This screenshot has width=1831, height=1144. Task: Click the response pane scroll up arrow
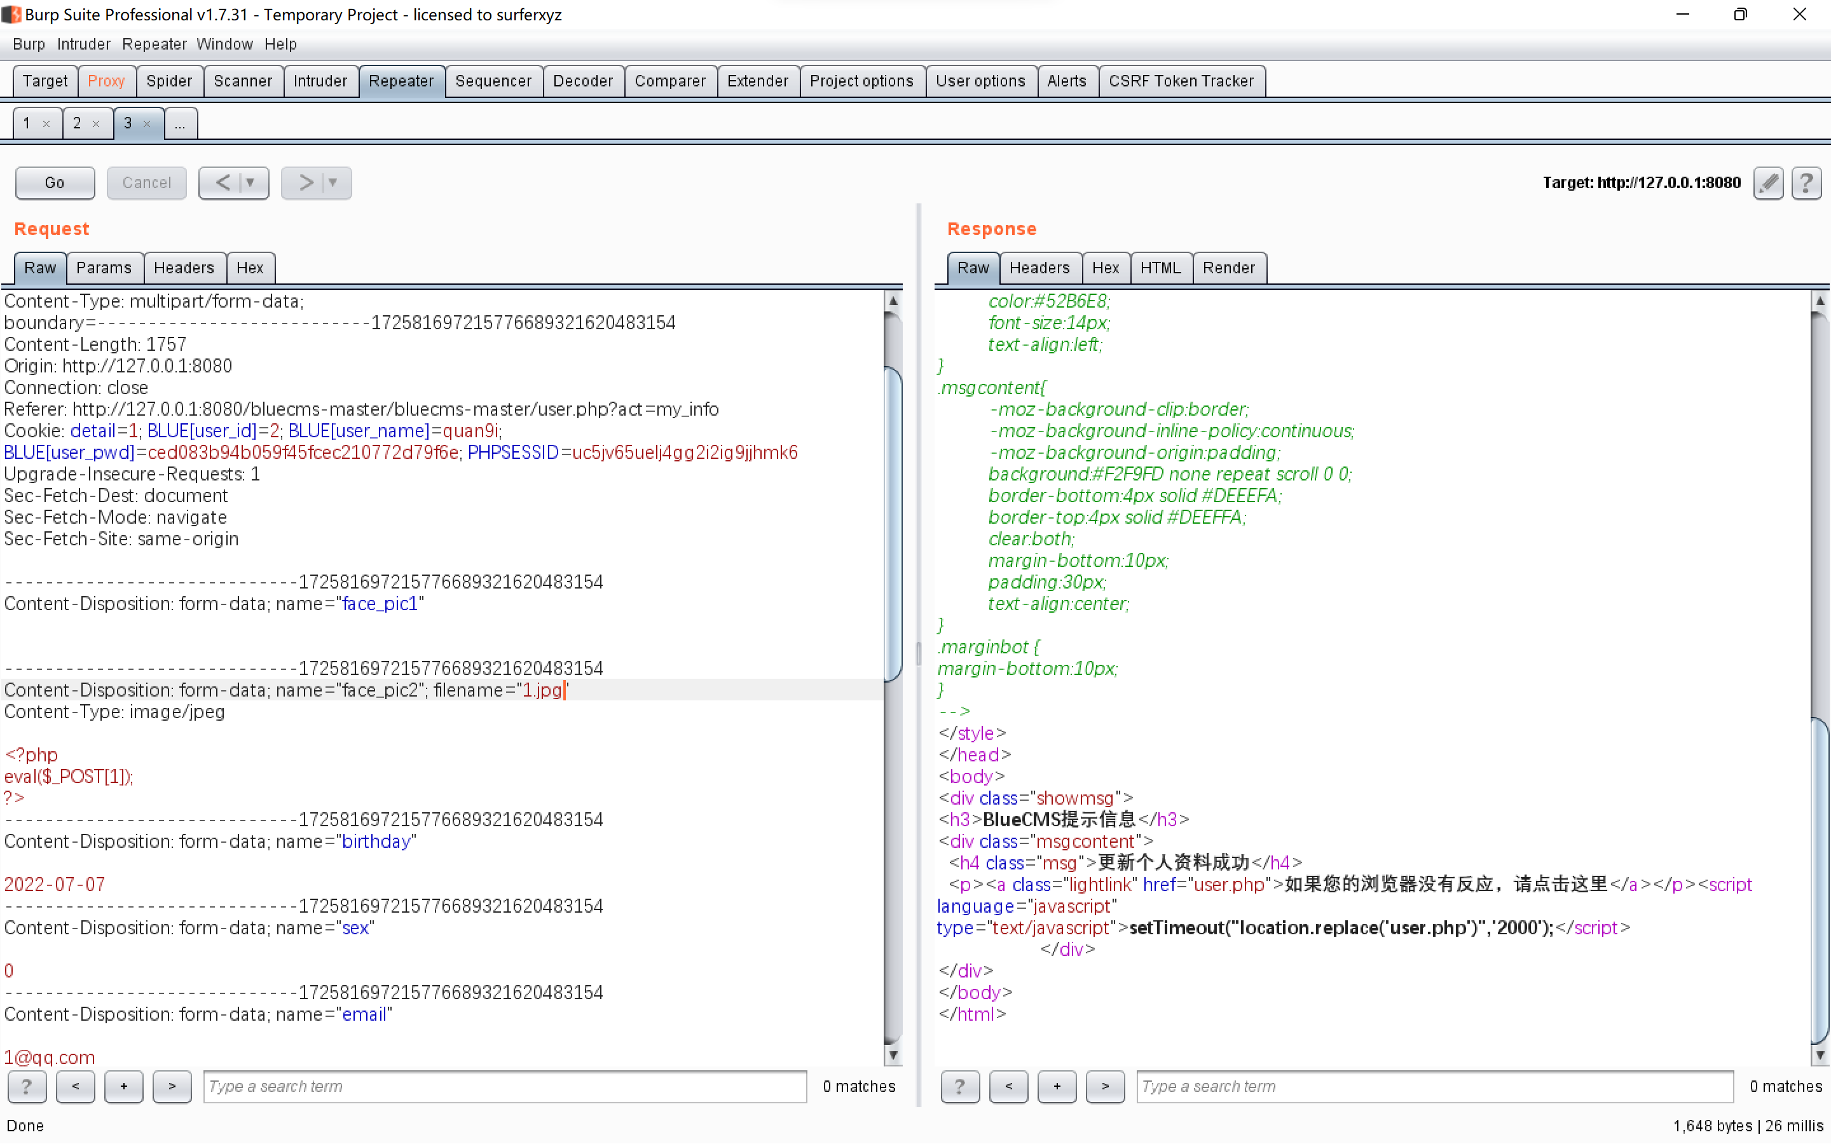pos(1820,301)
